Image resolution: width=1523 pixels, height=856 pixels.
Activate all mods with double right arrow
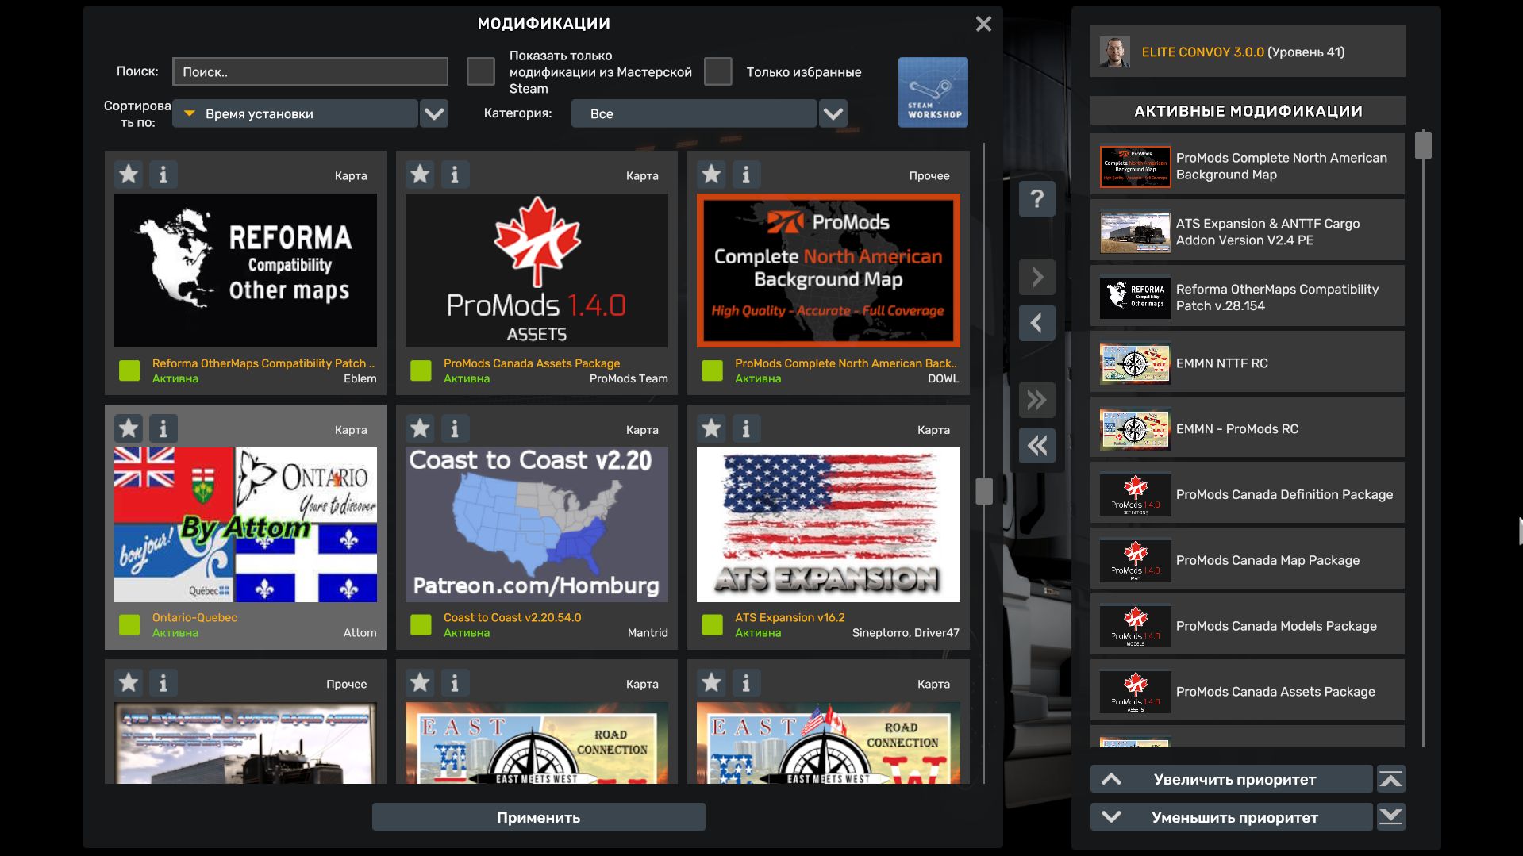[1036, 400]
